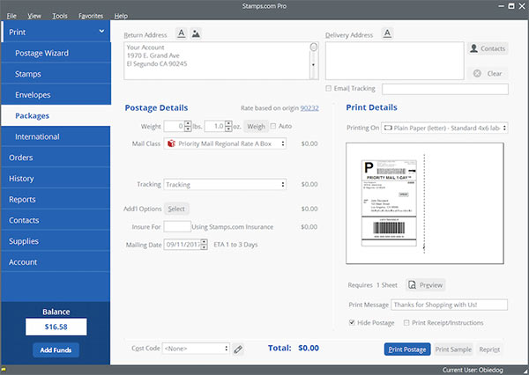The image size is (529, 375).
Task: Click Print Sample
Action: (x=453, y=349)
